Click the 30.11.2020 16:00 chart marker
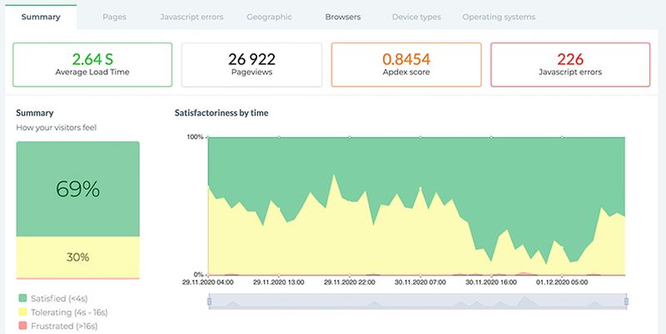This screenshot has width=666, height=334. [491, 137]
